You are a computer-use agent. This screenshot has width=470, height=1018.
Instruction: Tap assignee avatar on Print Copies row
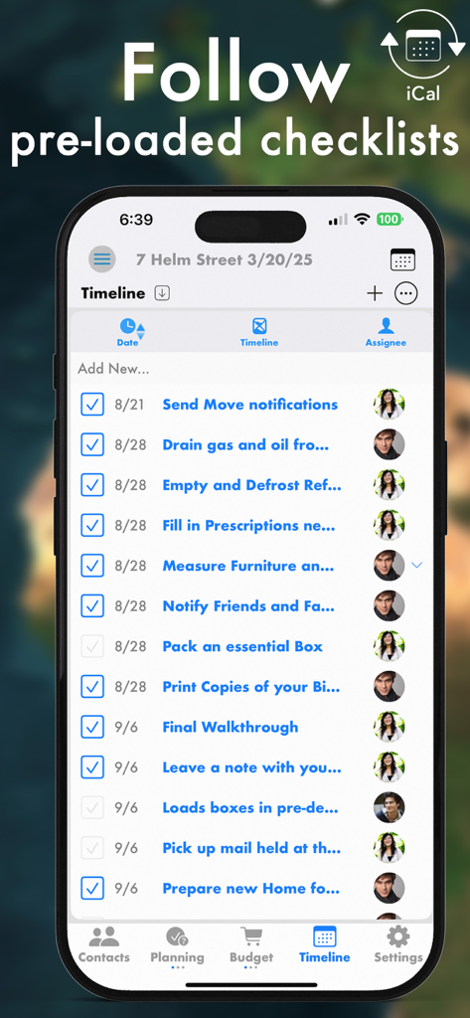click(389, 686)
